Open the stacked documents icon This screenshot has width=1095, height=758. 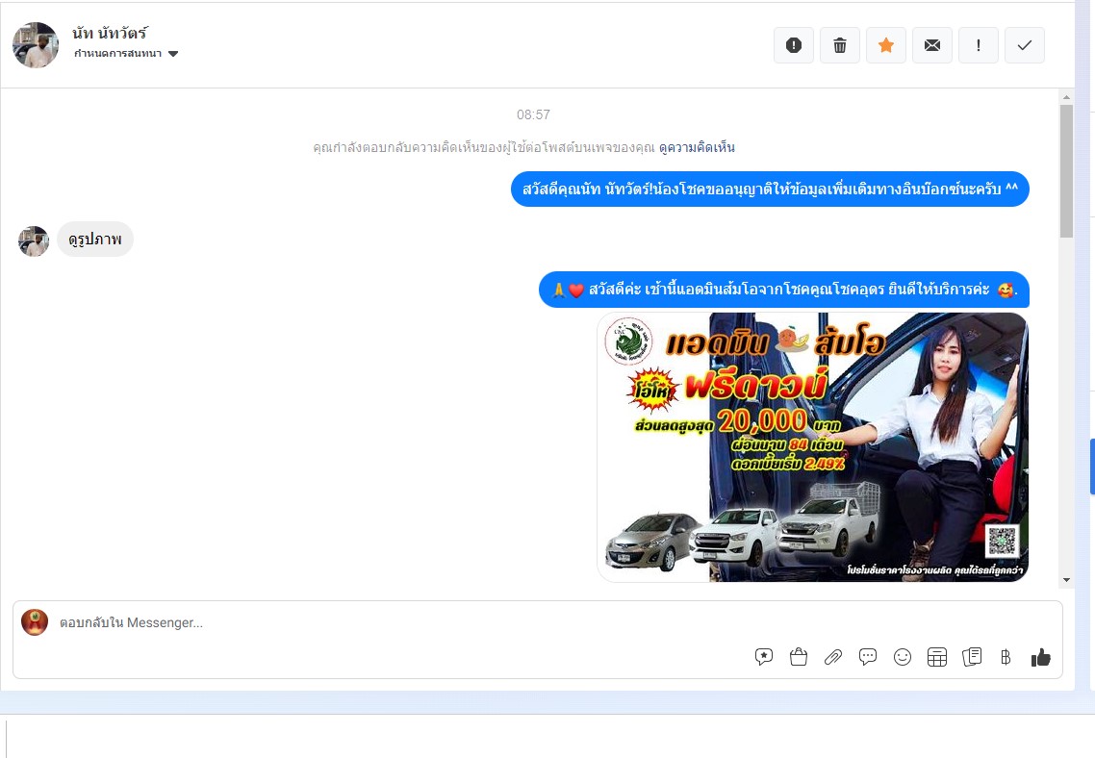coord(972,657)
